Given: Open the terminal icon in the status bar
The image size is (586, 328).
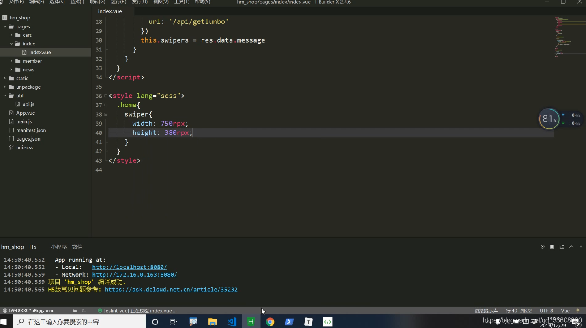Looking at the screenshot, I should point(84,311).
